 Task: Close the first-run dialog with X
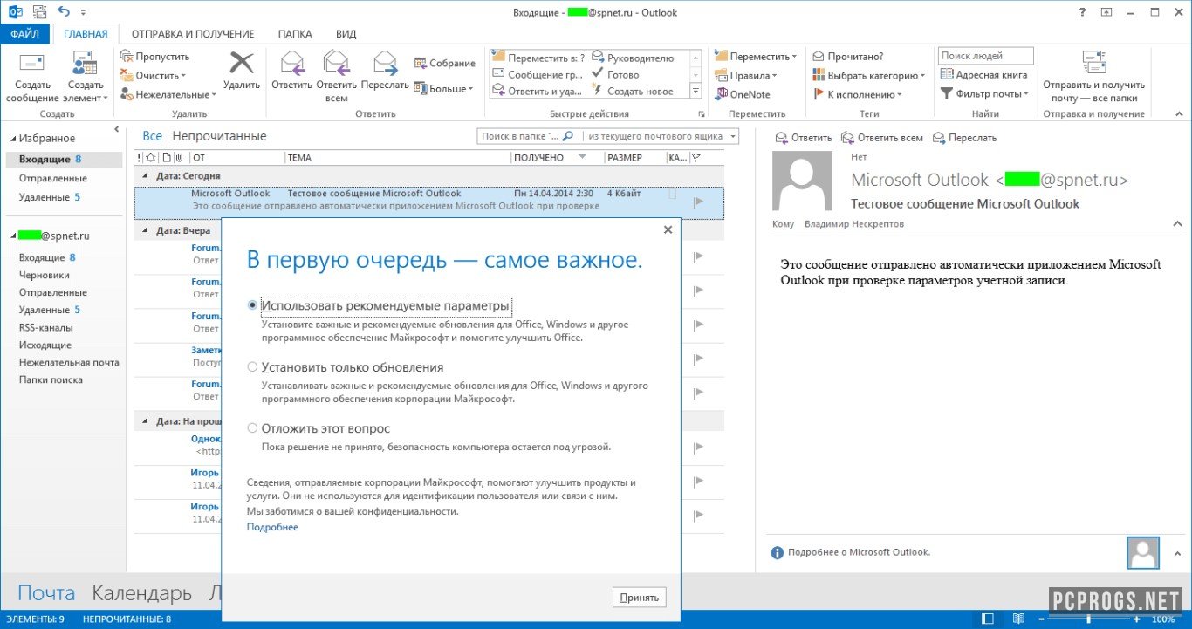pos(668,229)
